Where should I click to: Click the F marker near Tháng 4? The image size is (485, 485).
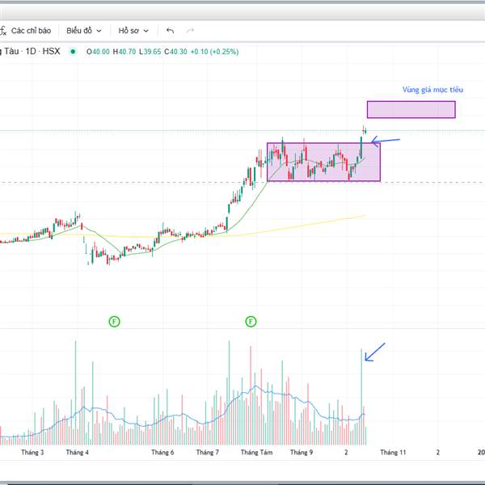[x=114, y=322]
